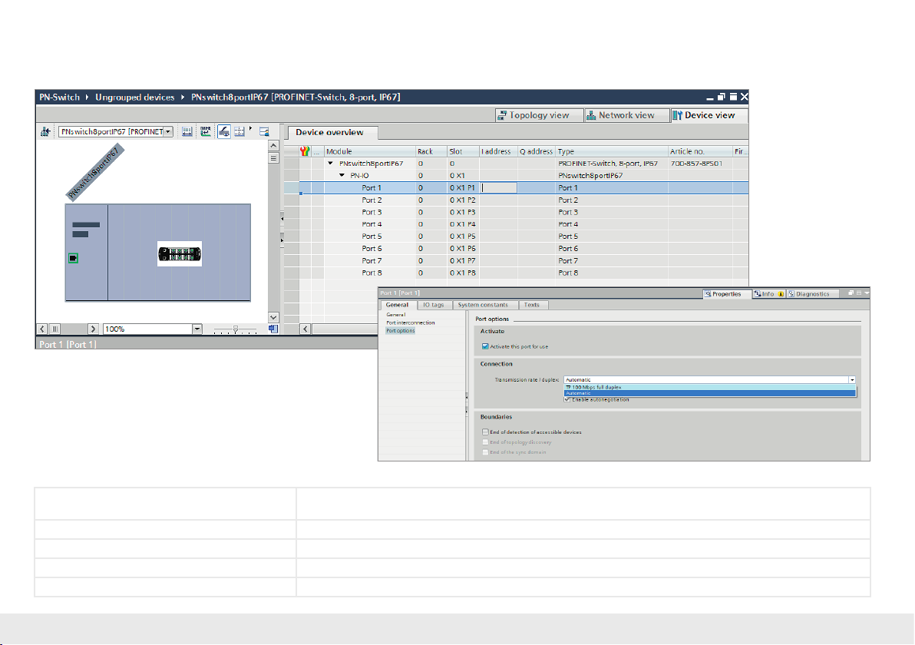915x645 pixels.
Task: Toggle Enable autonegotiation checkbox
Action: tap(567, 400)
